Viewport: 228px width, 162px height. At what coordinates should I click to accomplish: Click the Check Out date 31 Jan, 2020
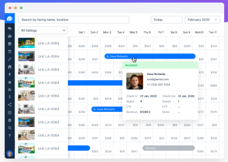(186, 96)
